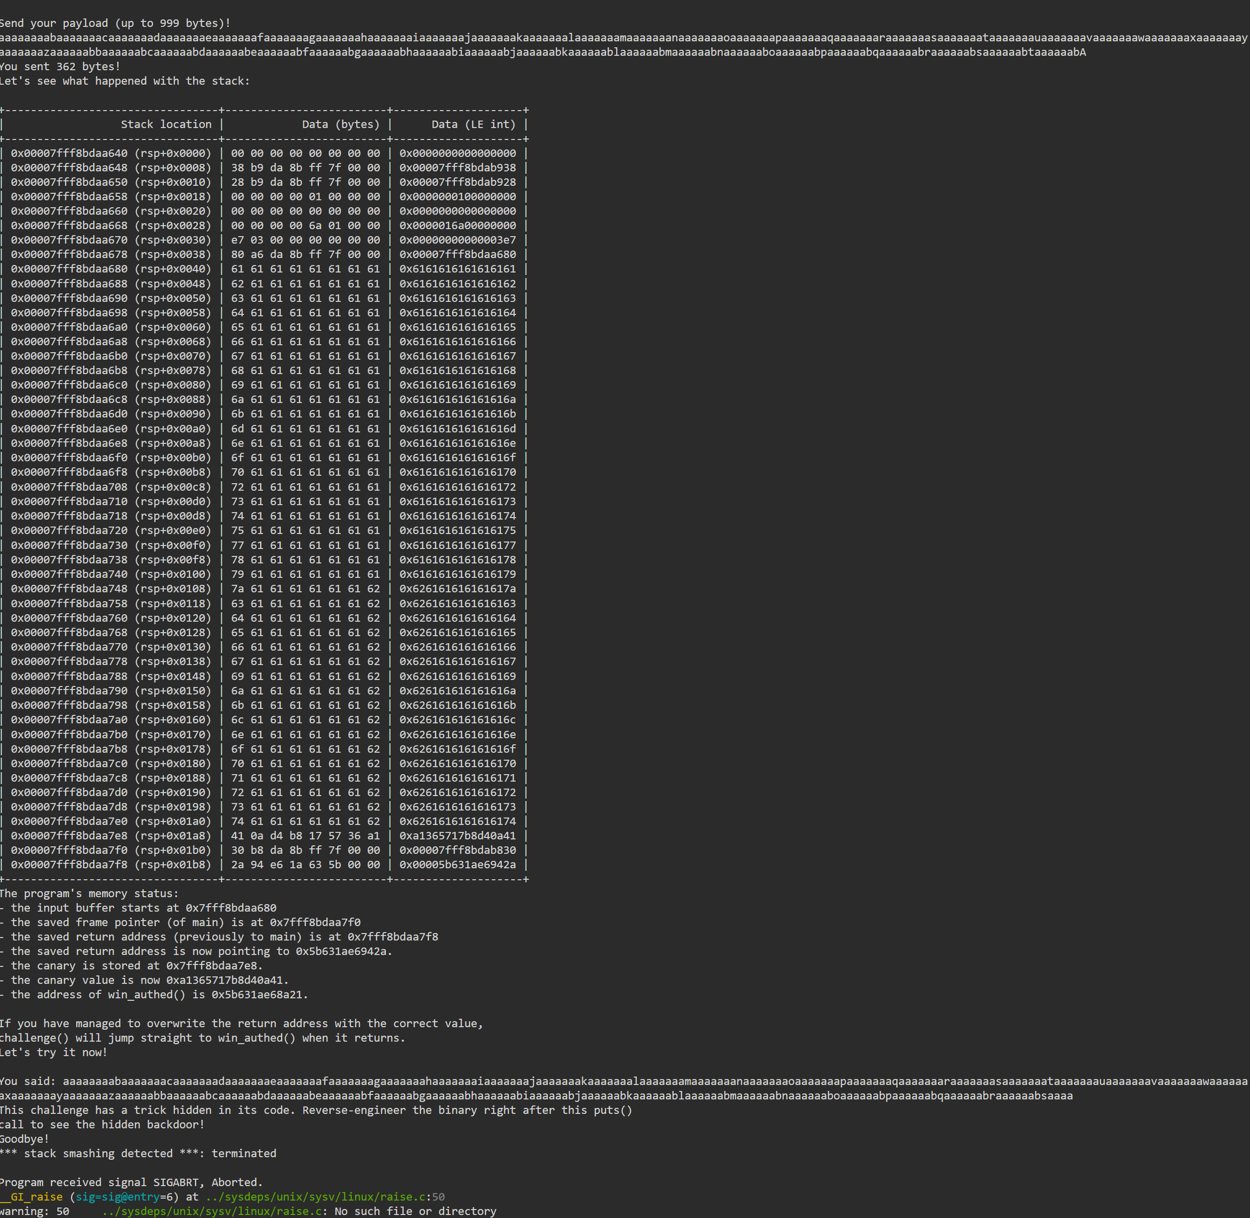Click the line 'the input buffer starts at 0x7fff8bdaa680'
This screenshot has width=1250, height=1218.
(x=138, y=908)
